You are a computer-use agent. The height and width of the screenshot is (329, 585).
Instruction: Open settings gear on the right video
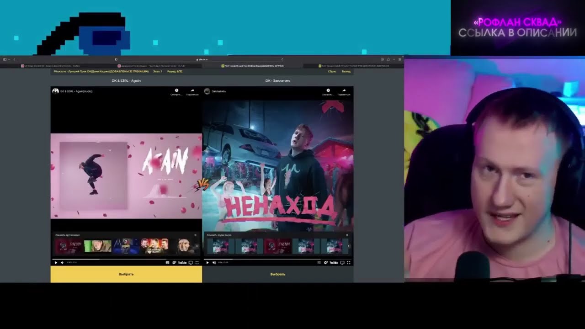(x=325, y=263)
